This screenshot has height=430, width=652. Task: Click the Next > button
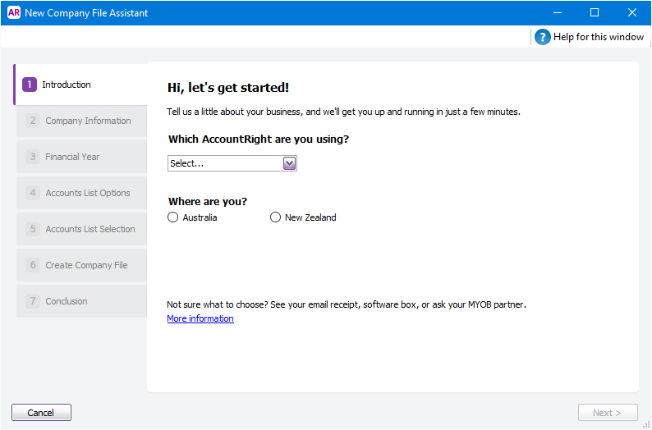(607, 413)
